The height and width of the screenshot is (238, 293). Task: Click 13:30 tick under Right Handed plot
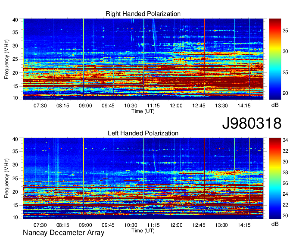click(x=221, y=106)
